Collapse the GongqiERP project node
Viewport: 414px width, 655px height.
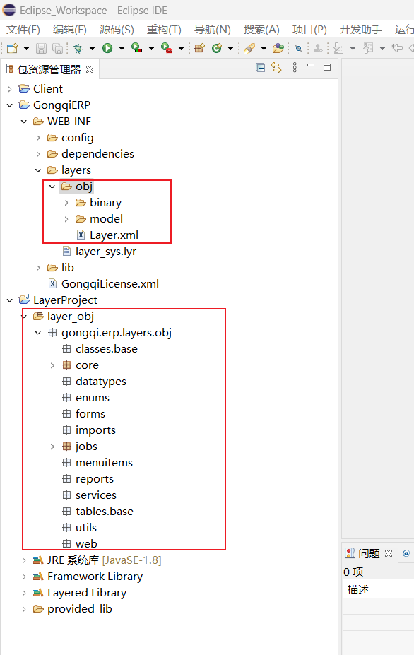(10, 105)
